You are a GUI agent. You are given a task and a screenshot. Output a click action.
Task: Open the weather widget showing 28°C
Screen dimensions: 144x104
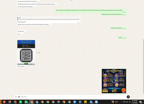pyautogui.click(x=115, y=102)
